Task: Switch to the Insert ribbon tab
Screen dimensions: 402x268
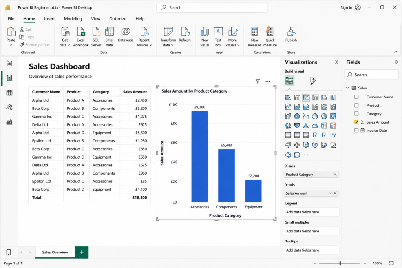Action: click(49, 19)
